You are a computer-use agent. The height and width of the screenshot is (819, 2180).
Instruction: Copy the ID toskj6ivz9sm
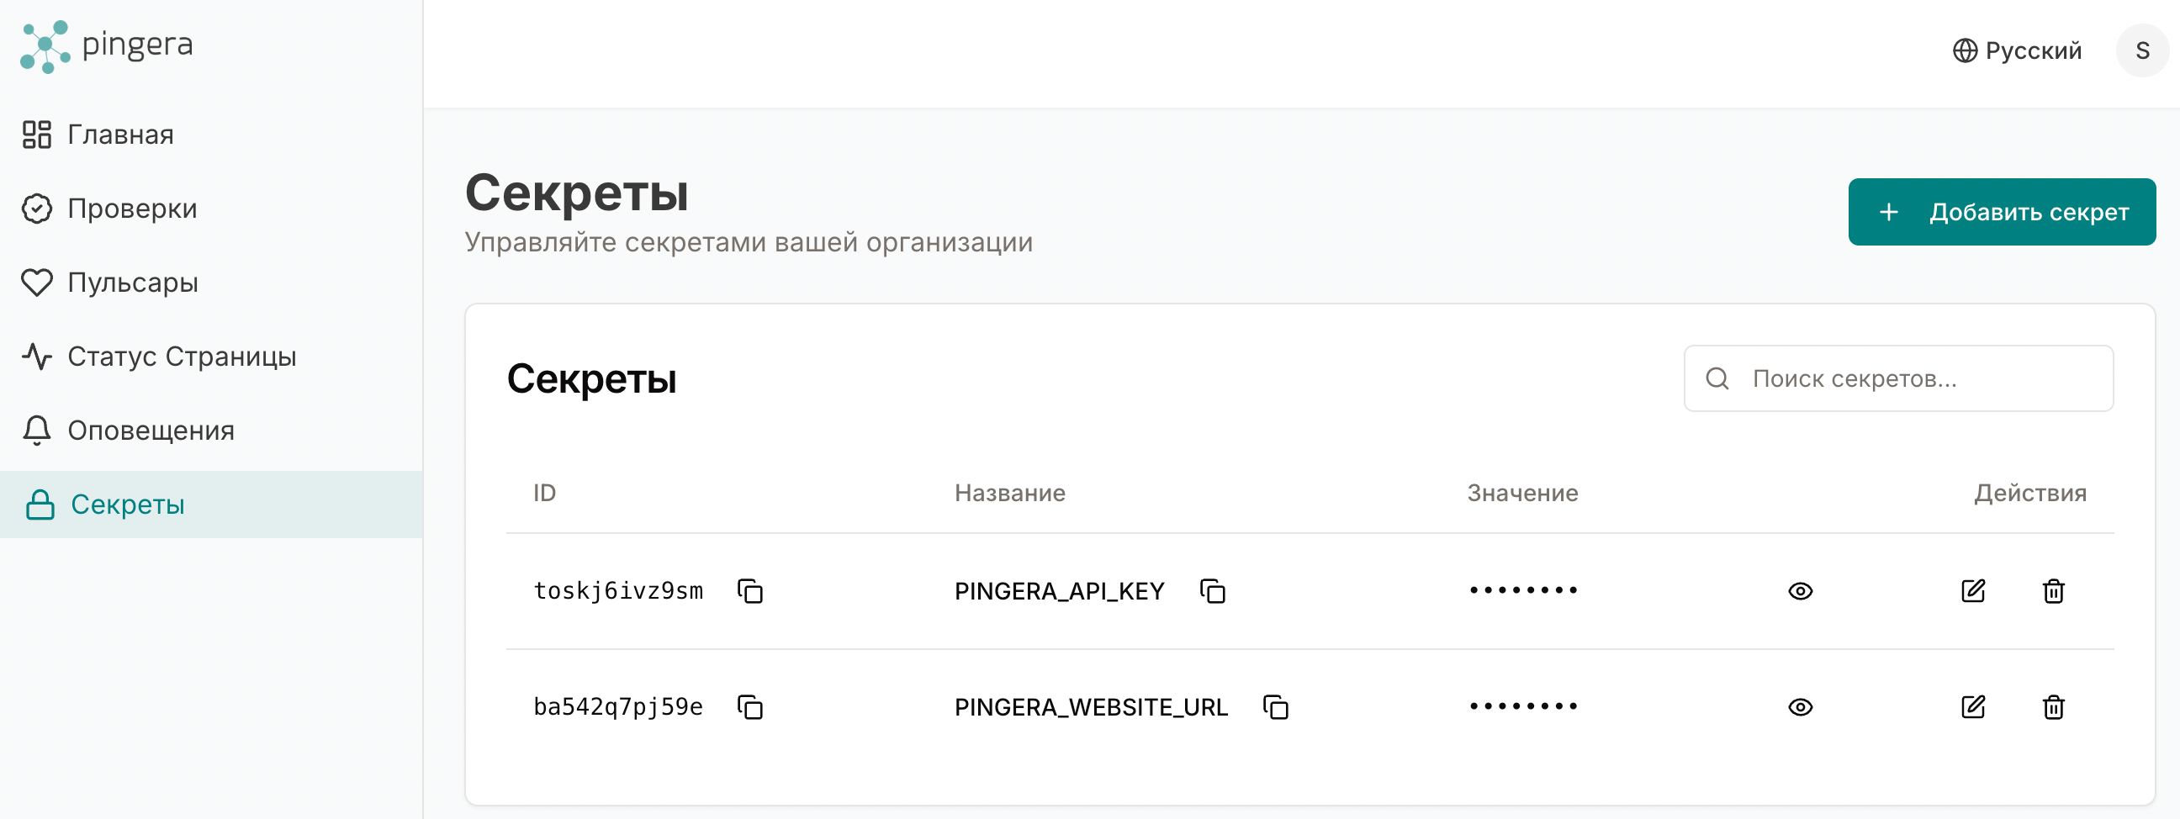pos(750,590)
